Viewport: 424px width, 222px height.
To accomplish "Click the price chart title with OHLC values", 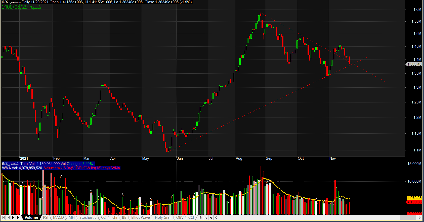I will tap(97, 2).
